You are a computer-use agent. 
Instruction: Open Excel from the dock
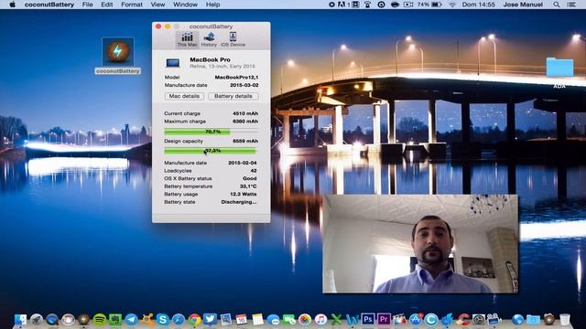click(336, 319)
